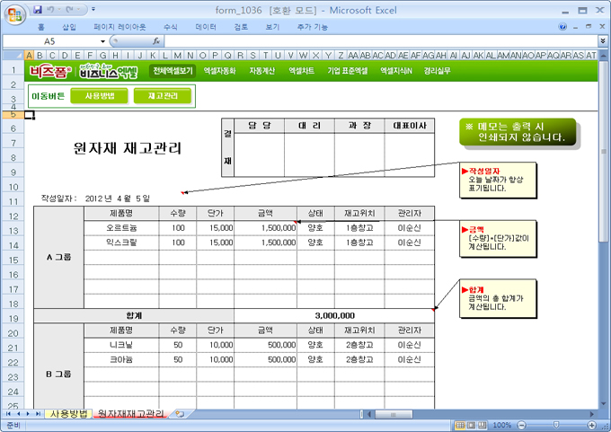Click the Name Box showing A5
This screenshot has height=432, width=611.
click(x=50, y=41)
